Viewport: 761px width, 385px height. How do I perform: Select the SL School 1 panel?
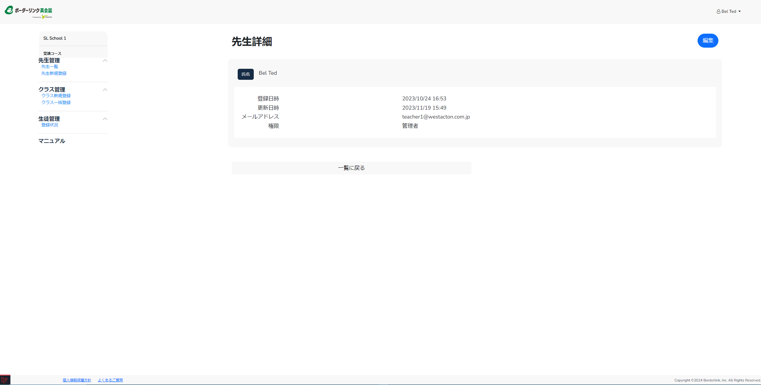click(55, 38)
